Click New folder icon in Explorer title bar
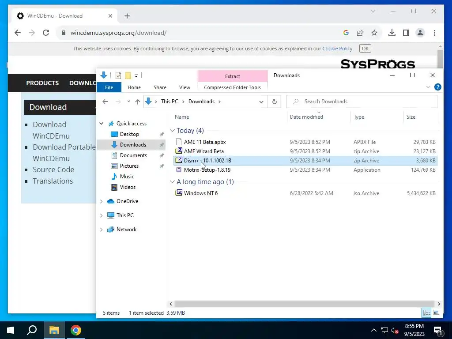This screenshot has width=452, height=339. tap(128, 75)
